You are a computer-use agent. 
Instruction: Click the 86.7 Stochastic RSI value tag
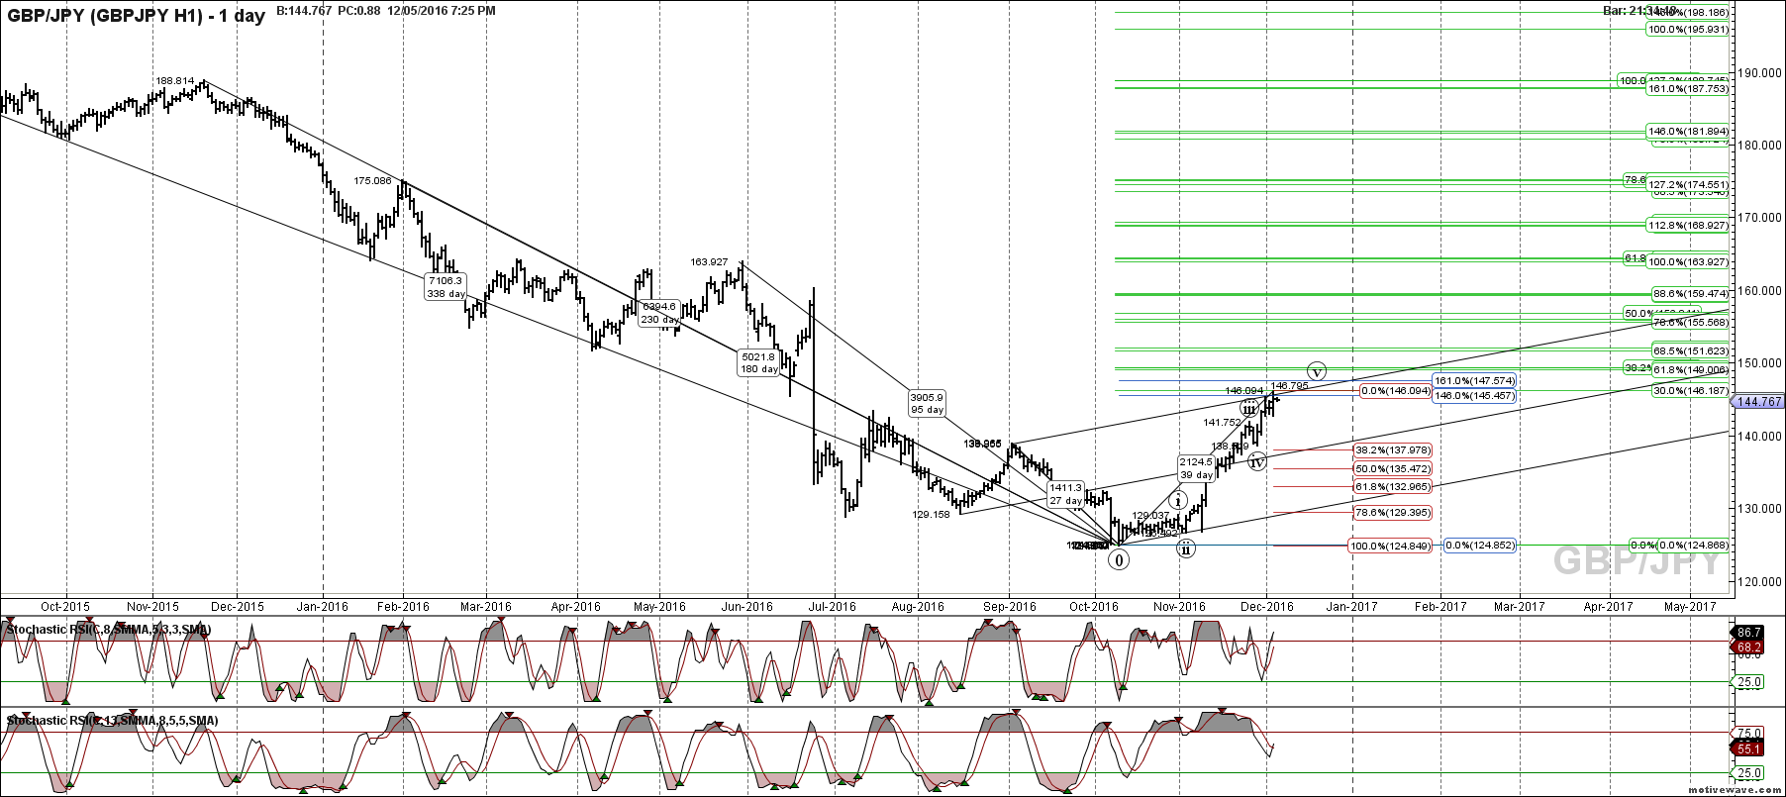[x=1748, y=633]
